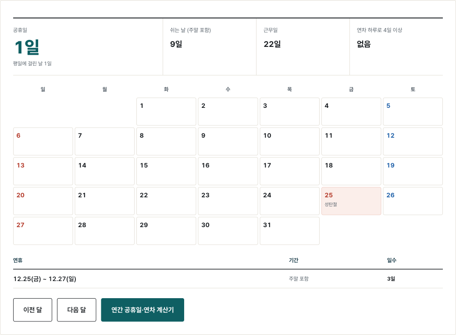The image size is (456, 335).
Task: Select Sunday day 13
Action: point(43,171)
